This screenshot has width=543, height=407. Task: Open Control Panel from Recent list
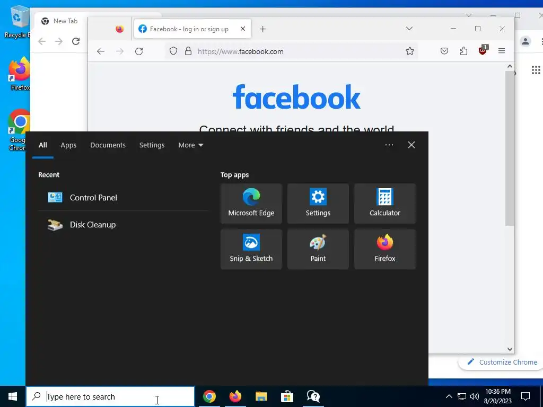point(123,198)
